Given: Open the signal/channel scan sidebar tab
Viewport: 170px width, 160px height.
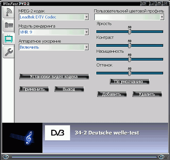Looking at the screenshot, I should tap(9, 12).
